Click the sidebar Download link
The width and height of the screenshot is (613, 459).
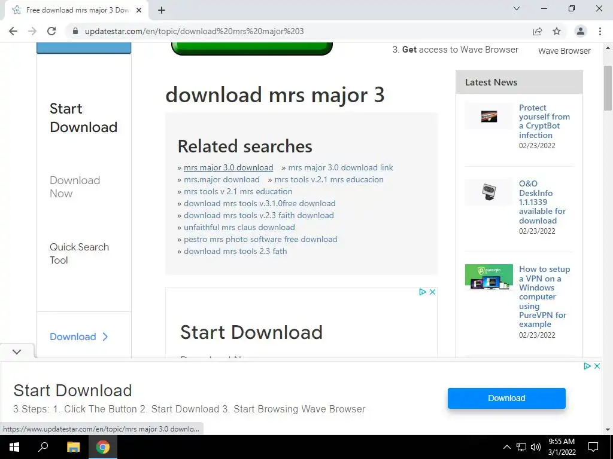tap(78, 336)
